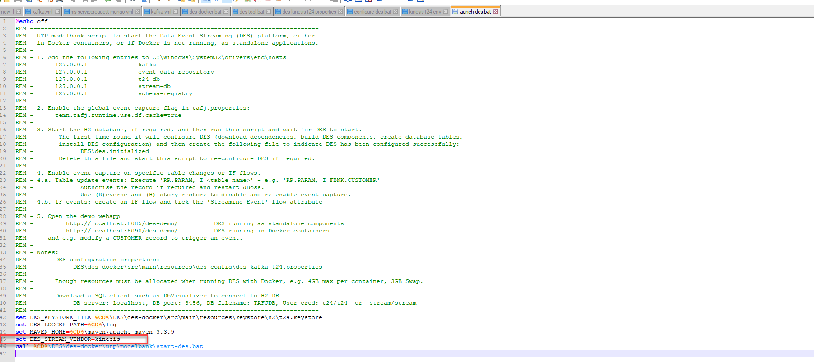Open the localhost:8090 des-demo link
The height and width of the screenshot is (362, 814).
tap(121, 231)
